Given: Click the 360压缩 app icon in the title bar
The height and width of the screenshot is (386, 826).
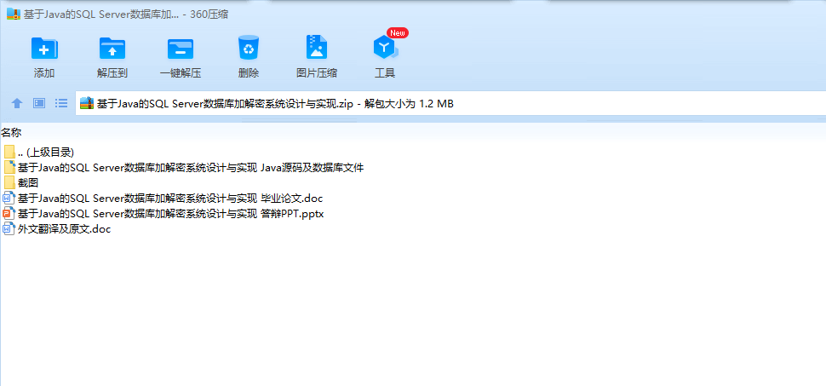Looking at the screenshot, I should [x=13, y=14].
